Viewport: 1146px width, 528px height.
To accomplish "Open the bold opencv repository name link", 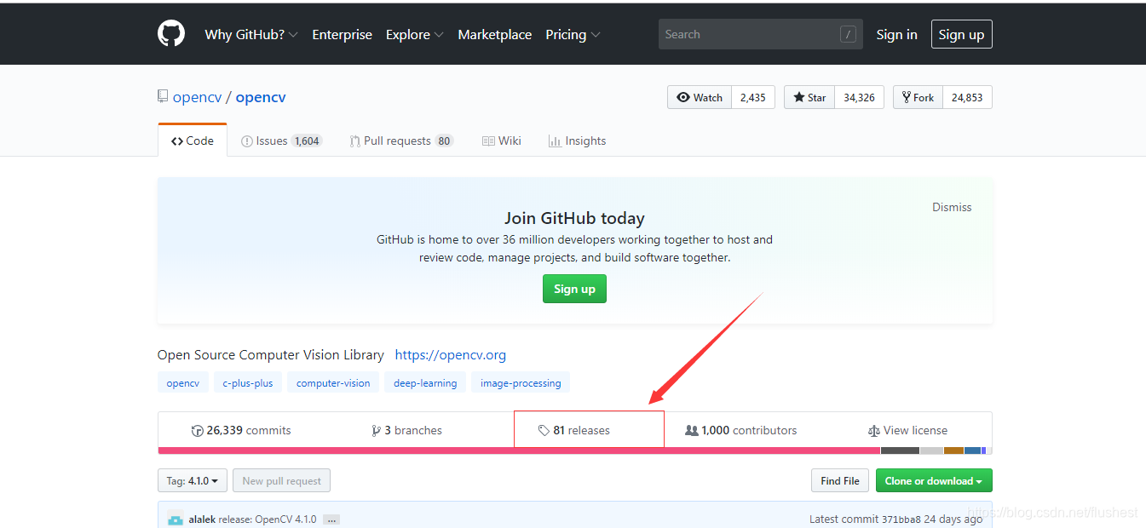I will [x=261, y=97].
